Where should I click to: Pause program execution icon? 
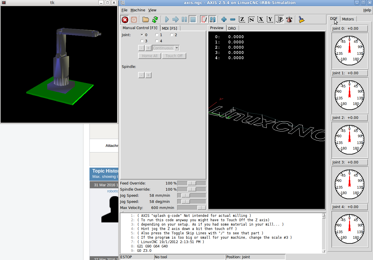tap(184, 20)
